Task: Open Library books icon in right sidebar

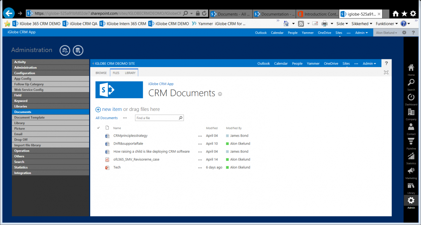Action: 411,188
